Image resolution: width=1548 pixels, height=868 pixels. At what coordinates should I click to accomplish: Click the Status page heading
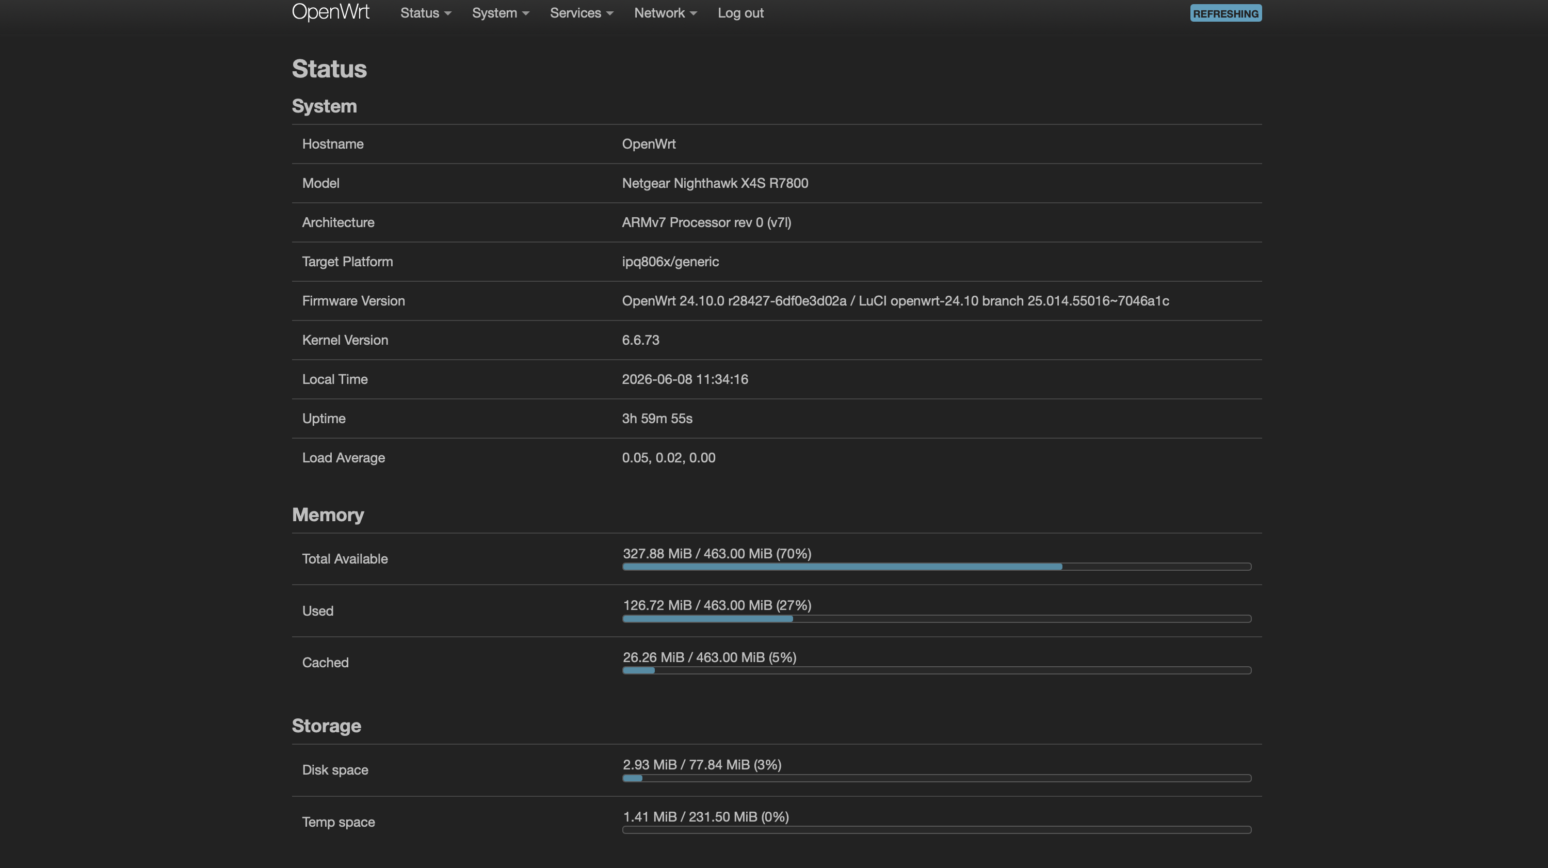[x=329, y=69]
